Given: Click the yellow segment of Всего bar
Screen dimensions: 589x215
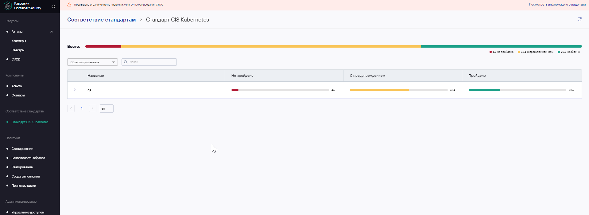Looking at the screenshot, I should (x=271, y=46).
